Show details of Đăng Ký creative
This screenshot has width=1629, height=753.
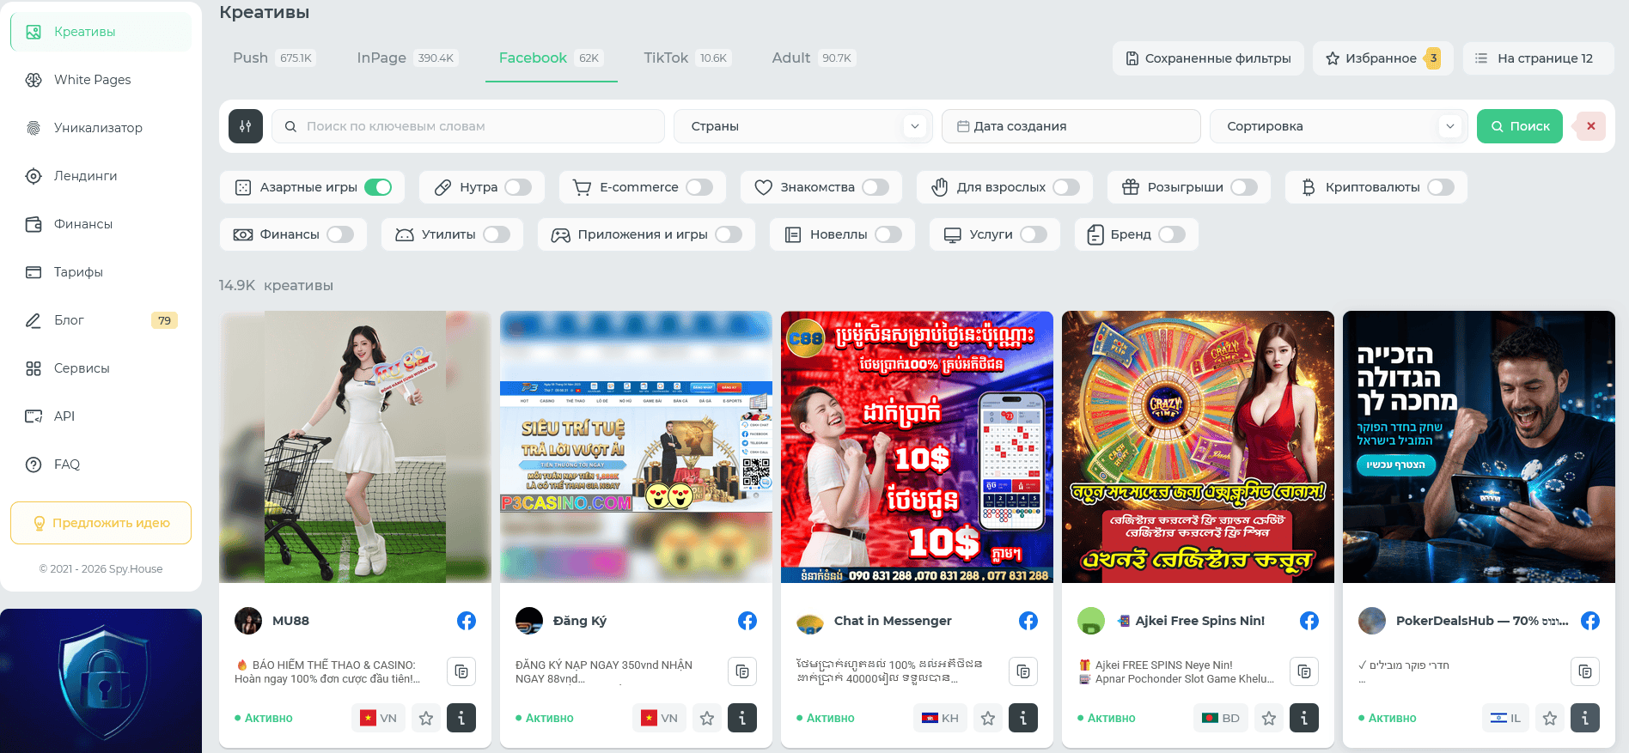point(742,718)
